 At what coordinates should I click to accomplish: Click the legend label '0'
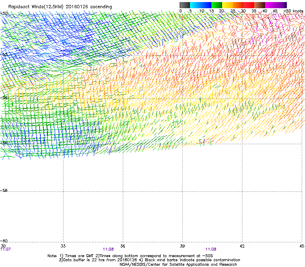(181, 11)
